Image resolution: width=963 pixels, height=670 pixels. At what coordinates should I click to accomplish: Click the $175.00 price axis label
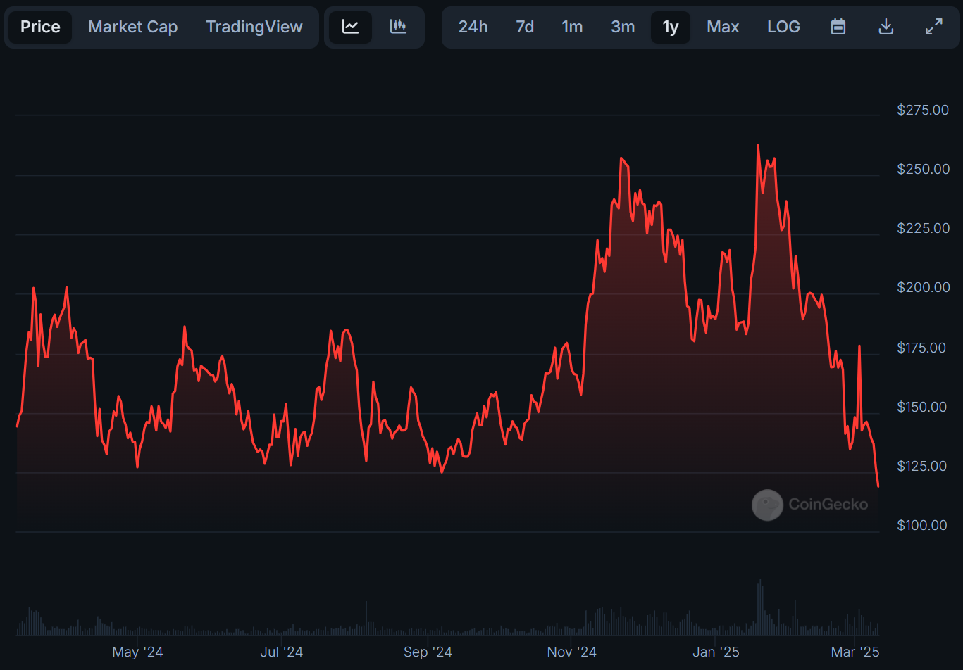pos(923,348)
